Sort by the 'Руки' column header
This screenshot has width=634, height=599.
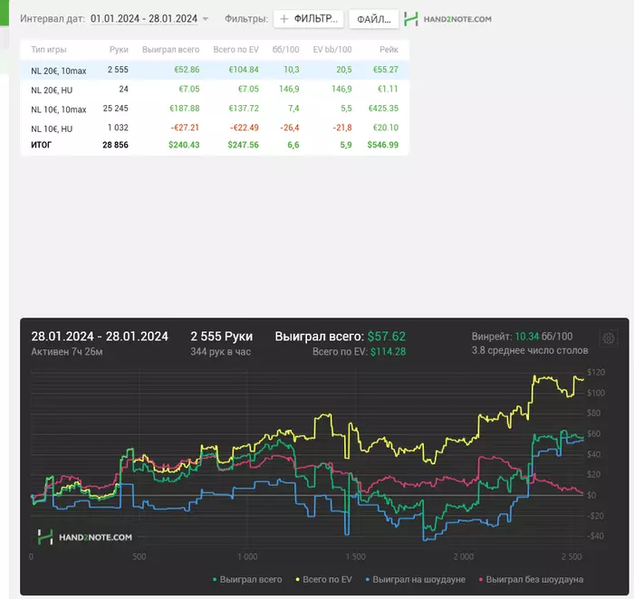tap(119, 49)
